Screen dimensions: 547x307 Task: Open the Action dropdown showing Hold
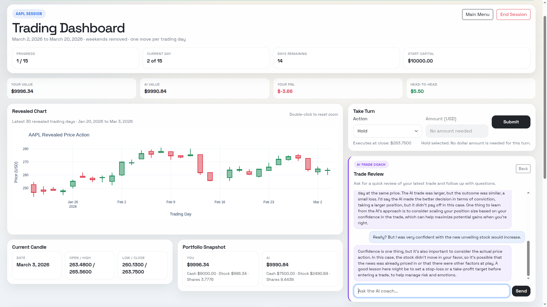click(x=387, y=131)
